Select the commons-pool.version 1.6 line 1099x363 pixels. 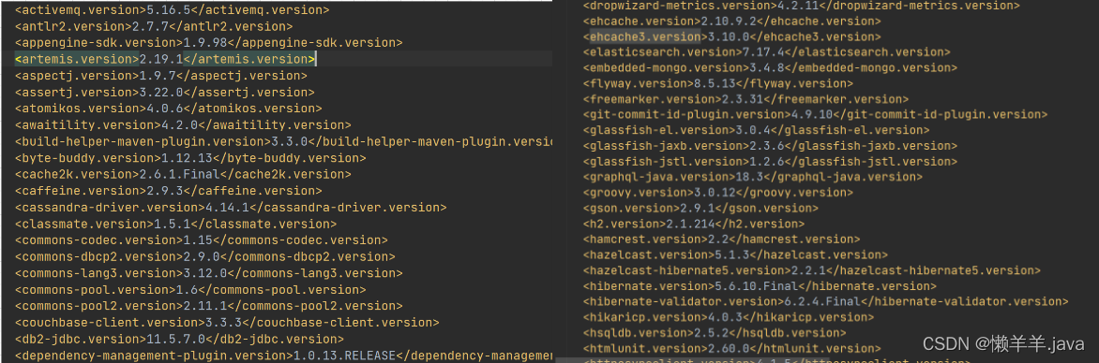[x=190, y=290]
